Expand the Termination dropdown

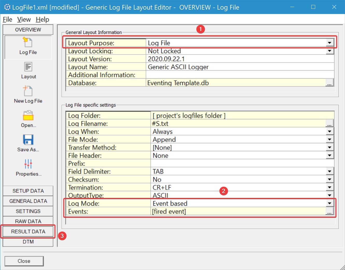(x=329, y=188)
